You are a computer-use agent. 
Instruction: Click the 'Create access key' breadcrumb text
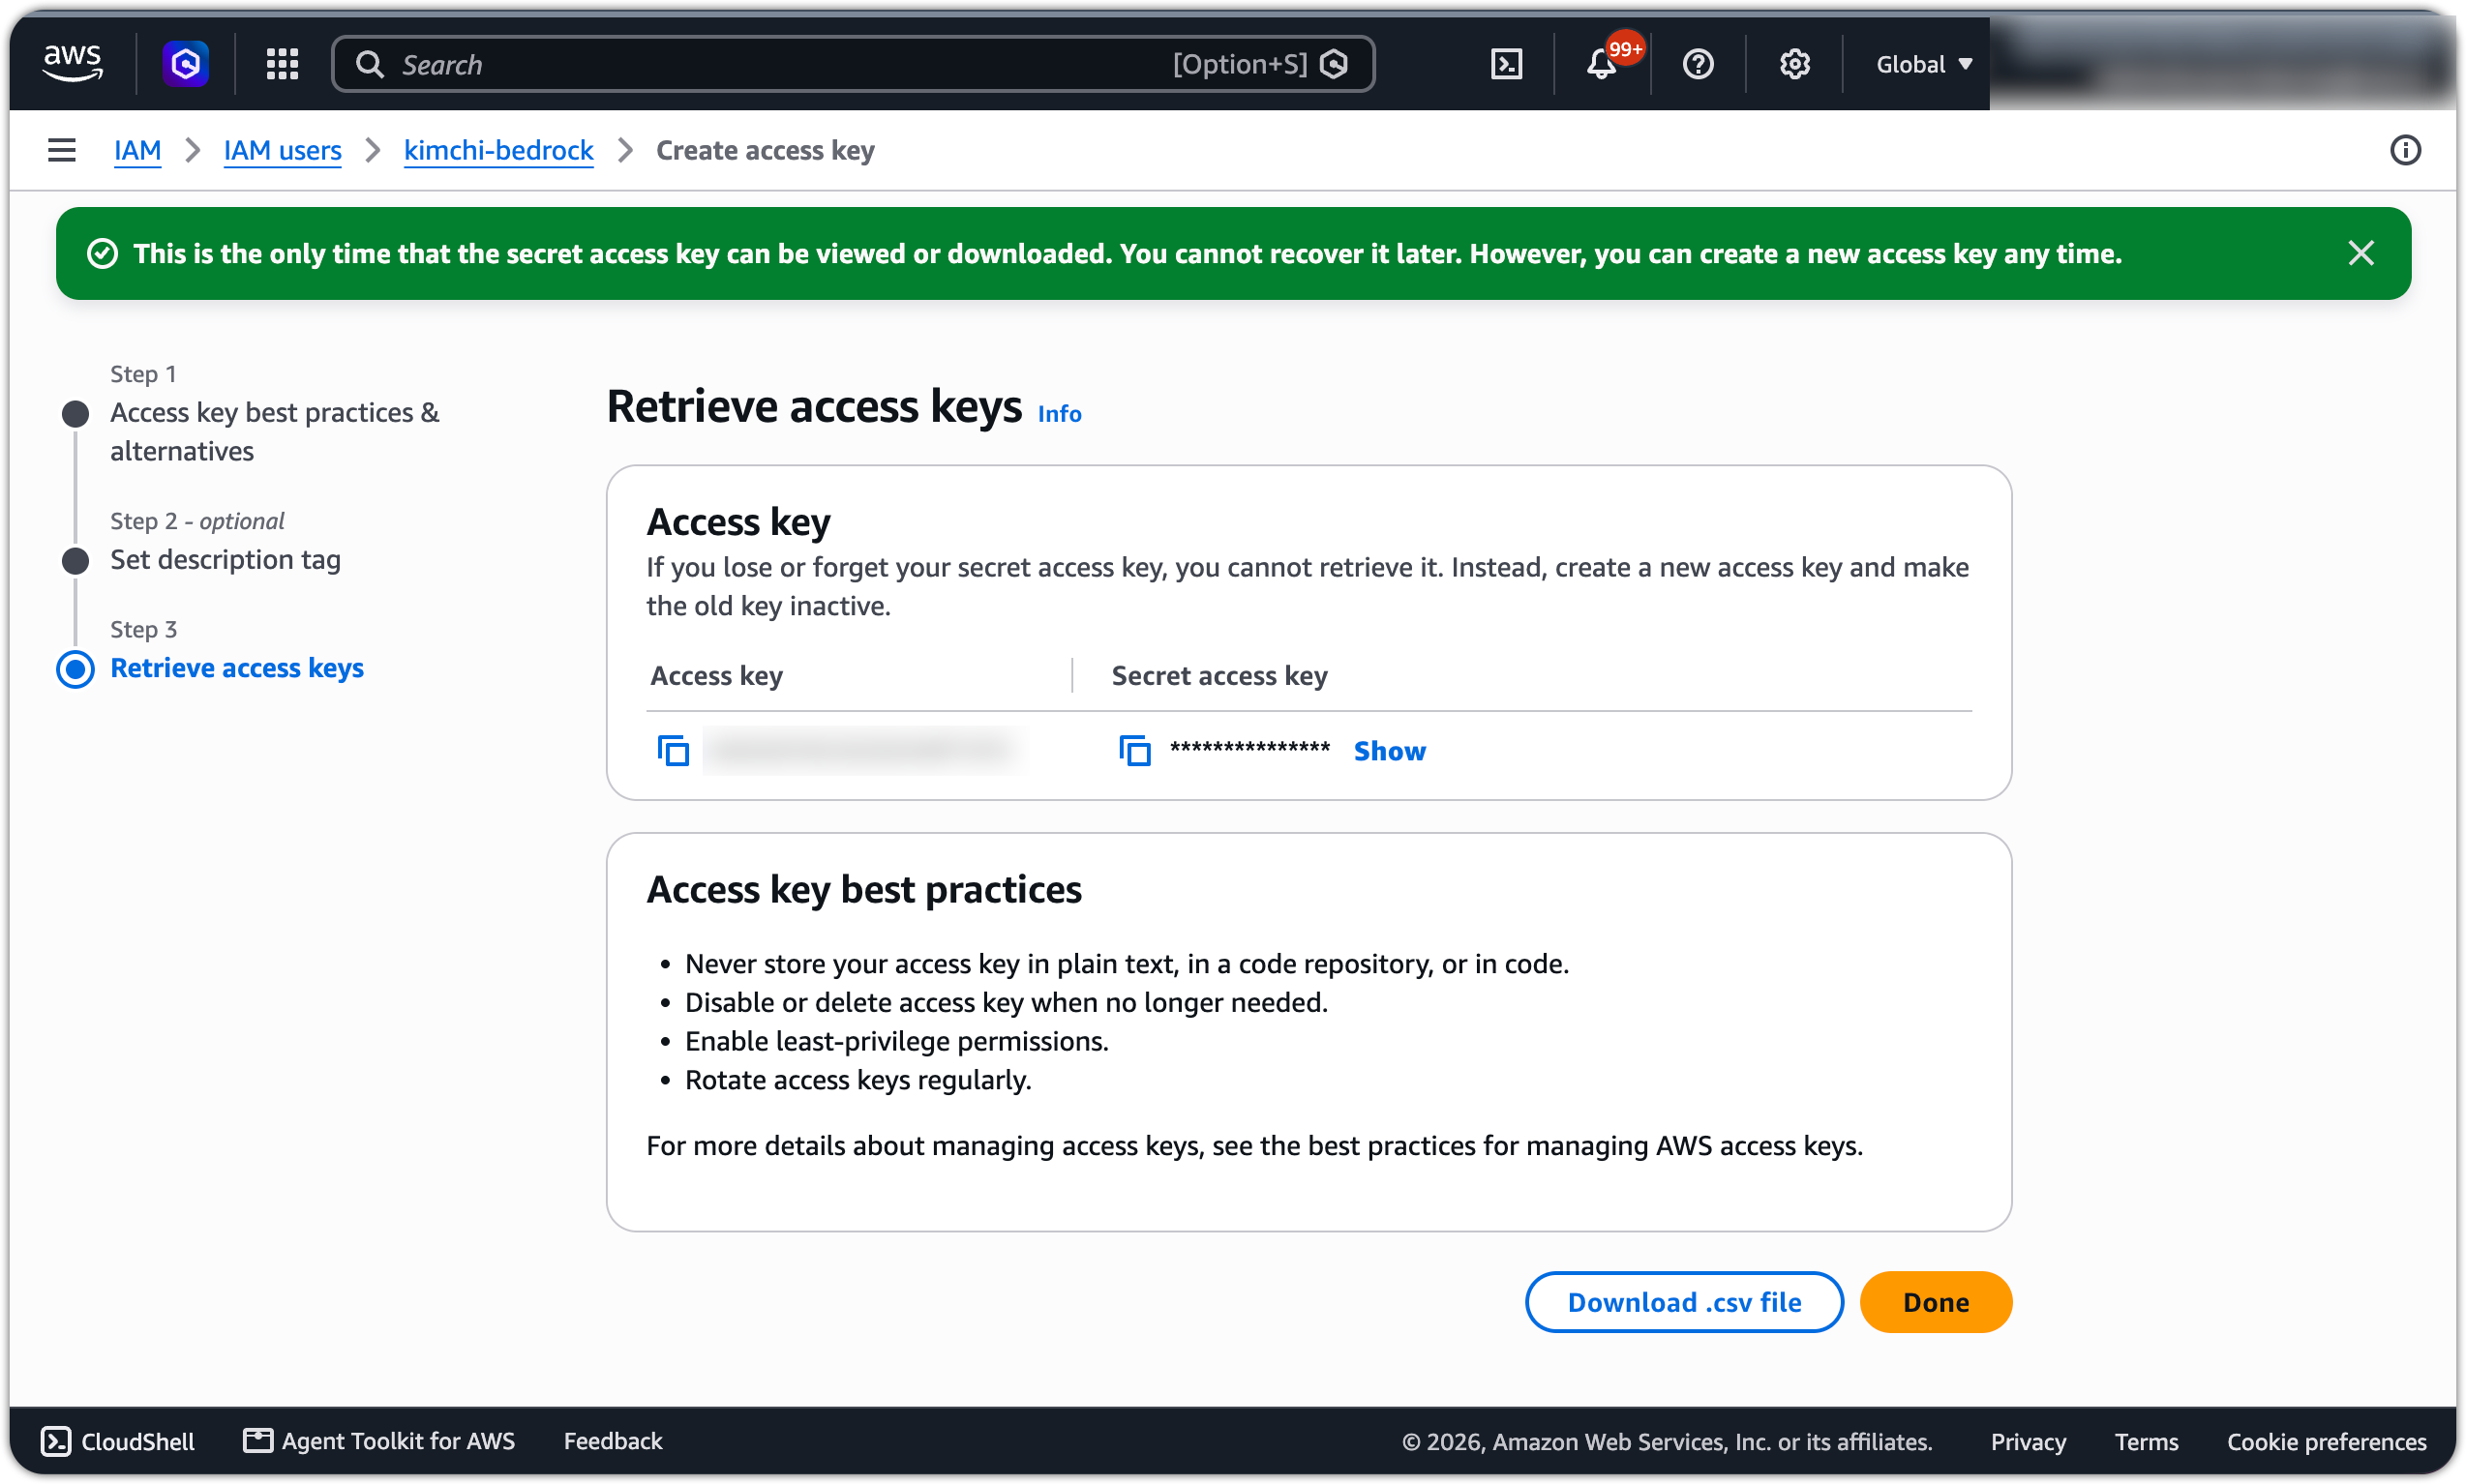(x=765, y=150)
